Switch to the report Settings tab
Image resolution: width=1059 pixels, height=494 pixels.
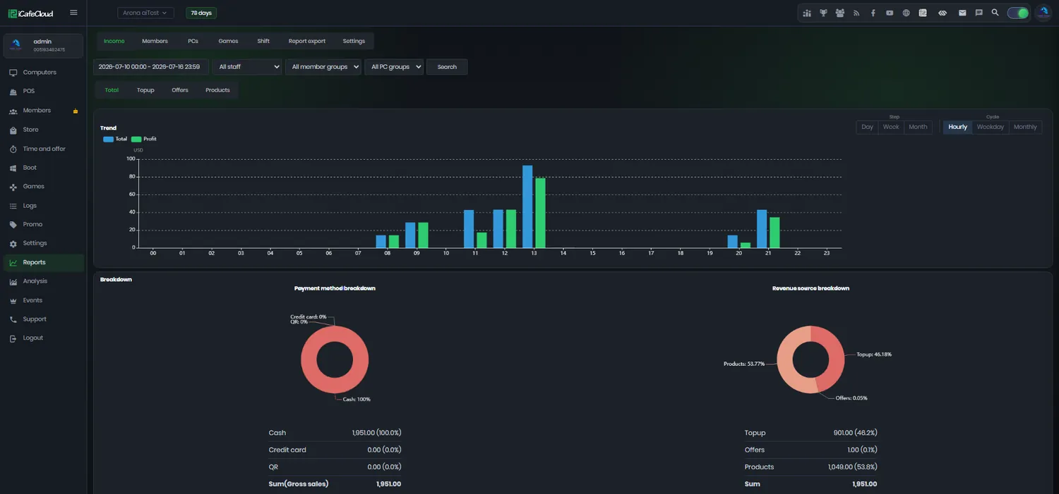coord(354,41)
